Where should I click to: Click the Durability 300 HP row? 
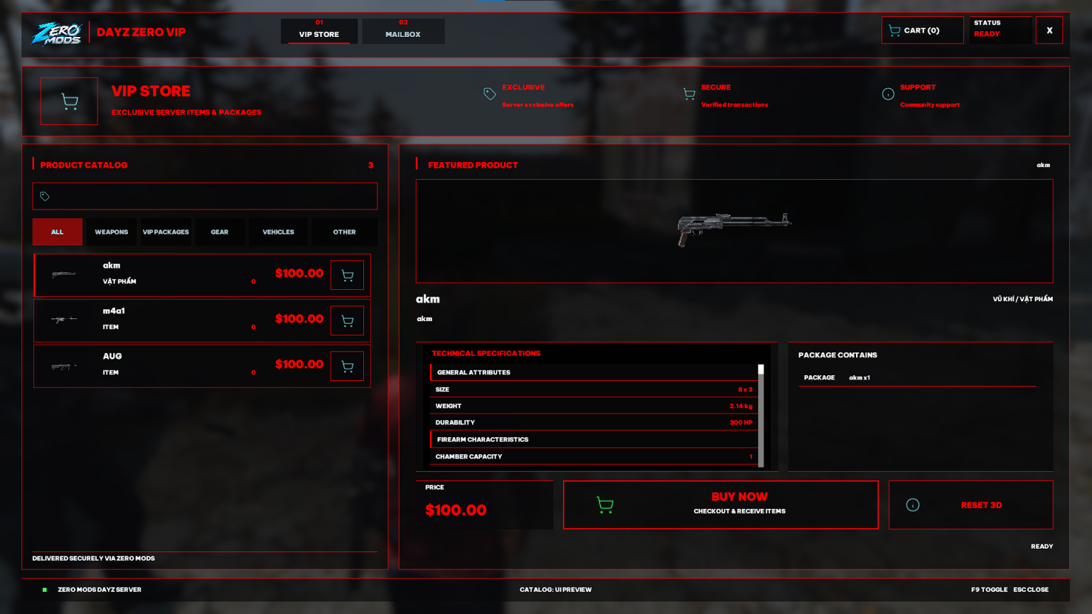click(594, 422)
